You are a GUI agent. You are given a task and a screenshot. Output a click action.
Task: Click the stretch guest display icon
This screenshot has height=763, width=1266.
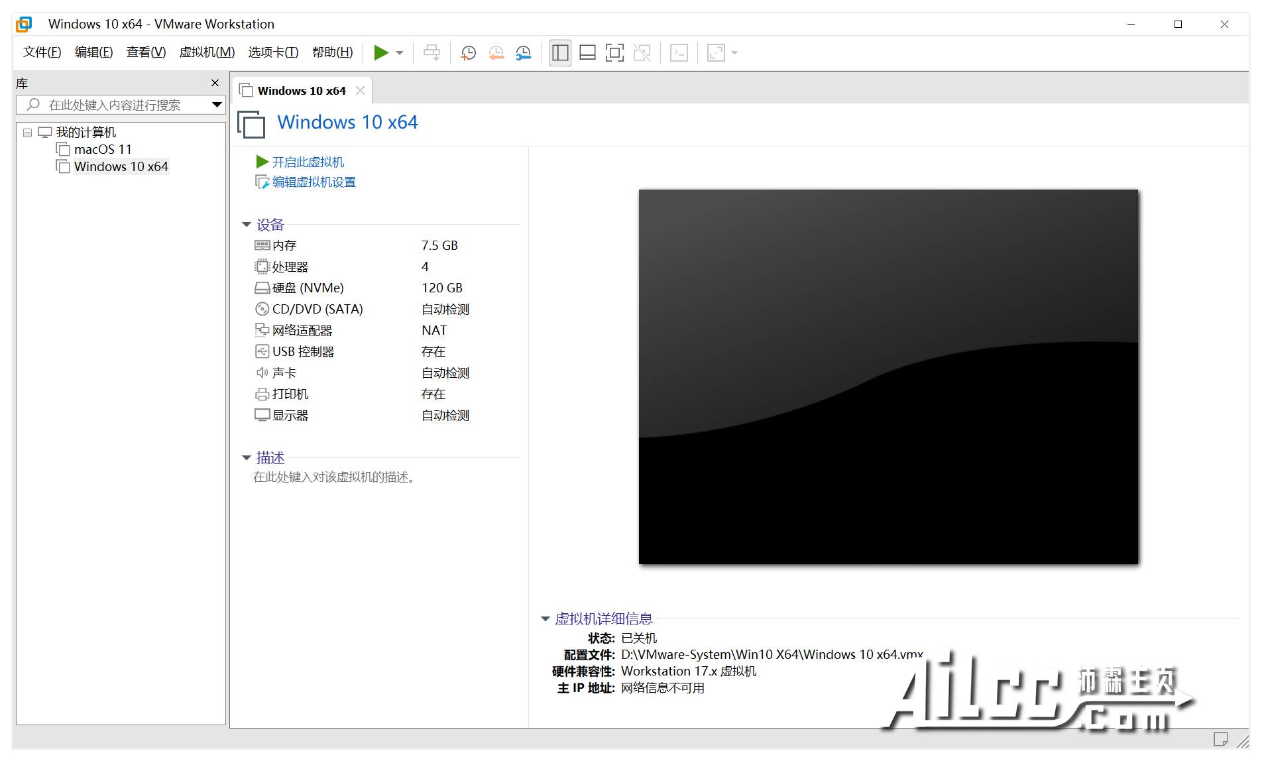[x=716, y=52]
